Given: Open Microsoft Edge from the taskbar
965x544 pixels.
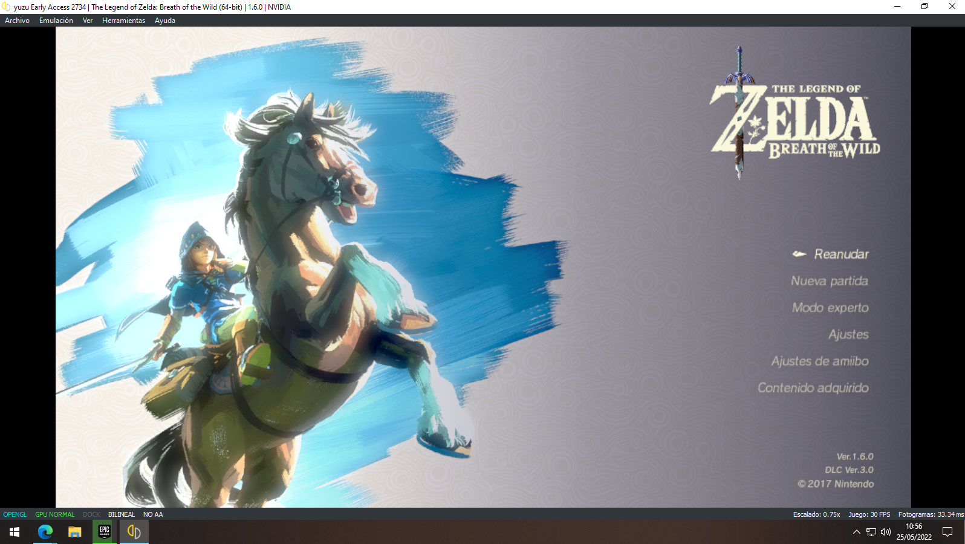Looking at the screenshot, I should click(45, 532).
